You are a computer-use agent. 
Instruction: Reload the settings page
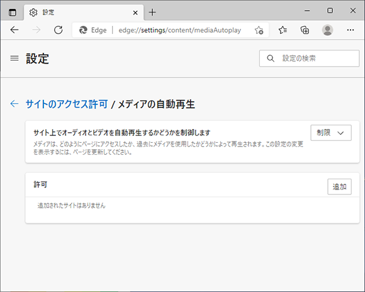pyautogui.click(x=58, y=30)
